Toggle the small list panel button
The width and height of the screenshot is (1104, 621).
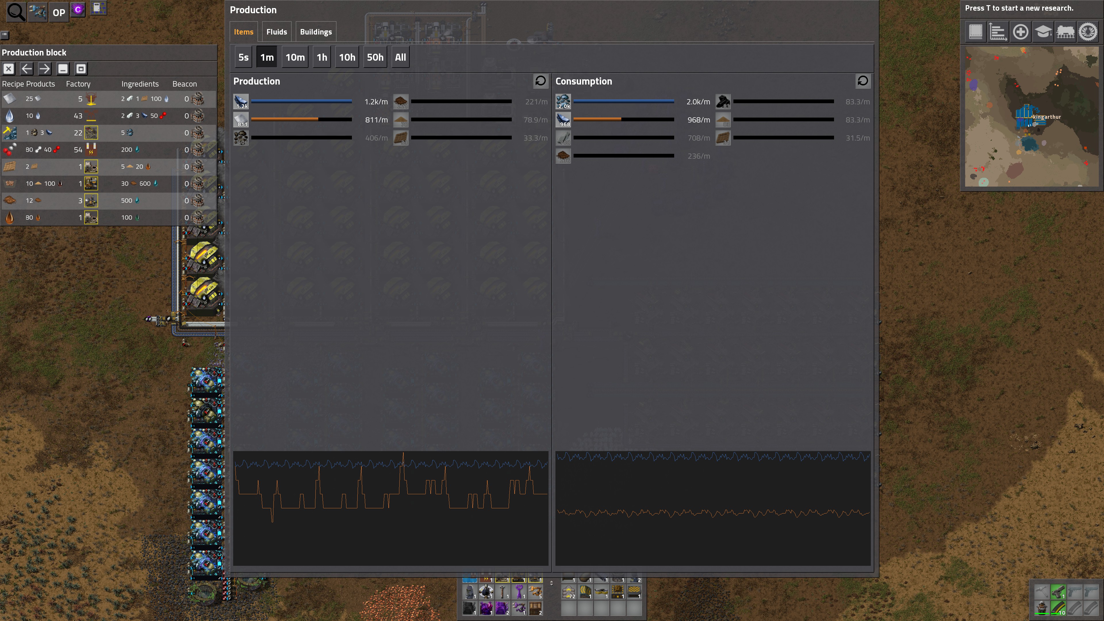click(x=5, y=35)
